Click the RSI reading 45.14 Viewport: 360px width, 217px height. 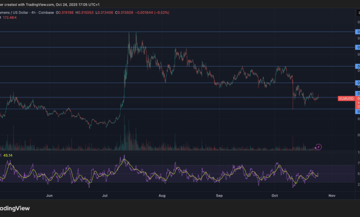coord(8,156)
